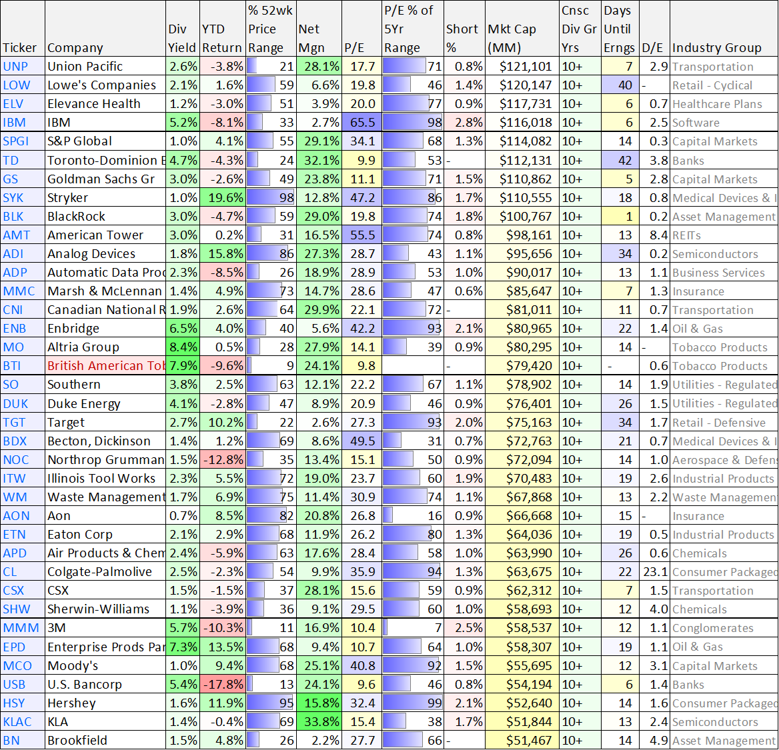Select Moody's $55,695 market cap cell
Viewport: 779px width, 750px height.
pos(522,665)
